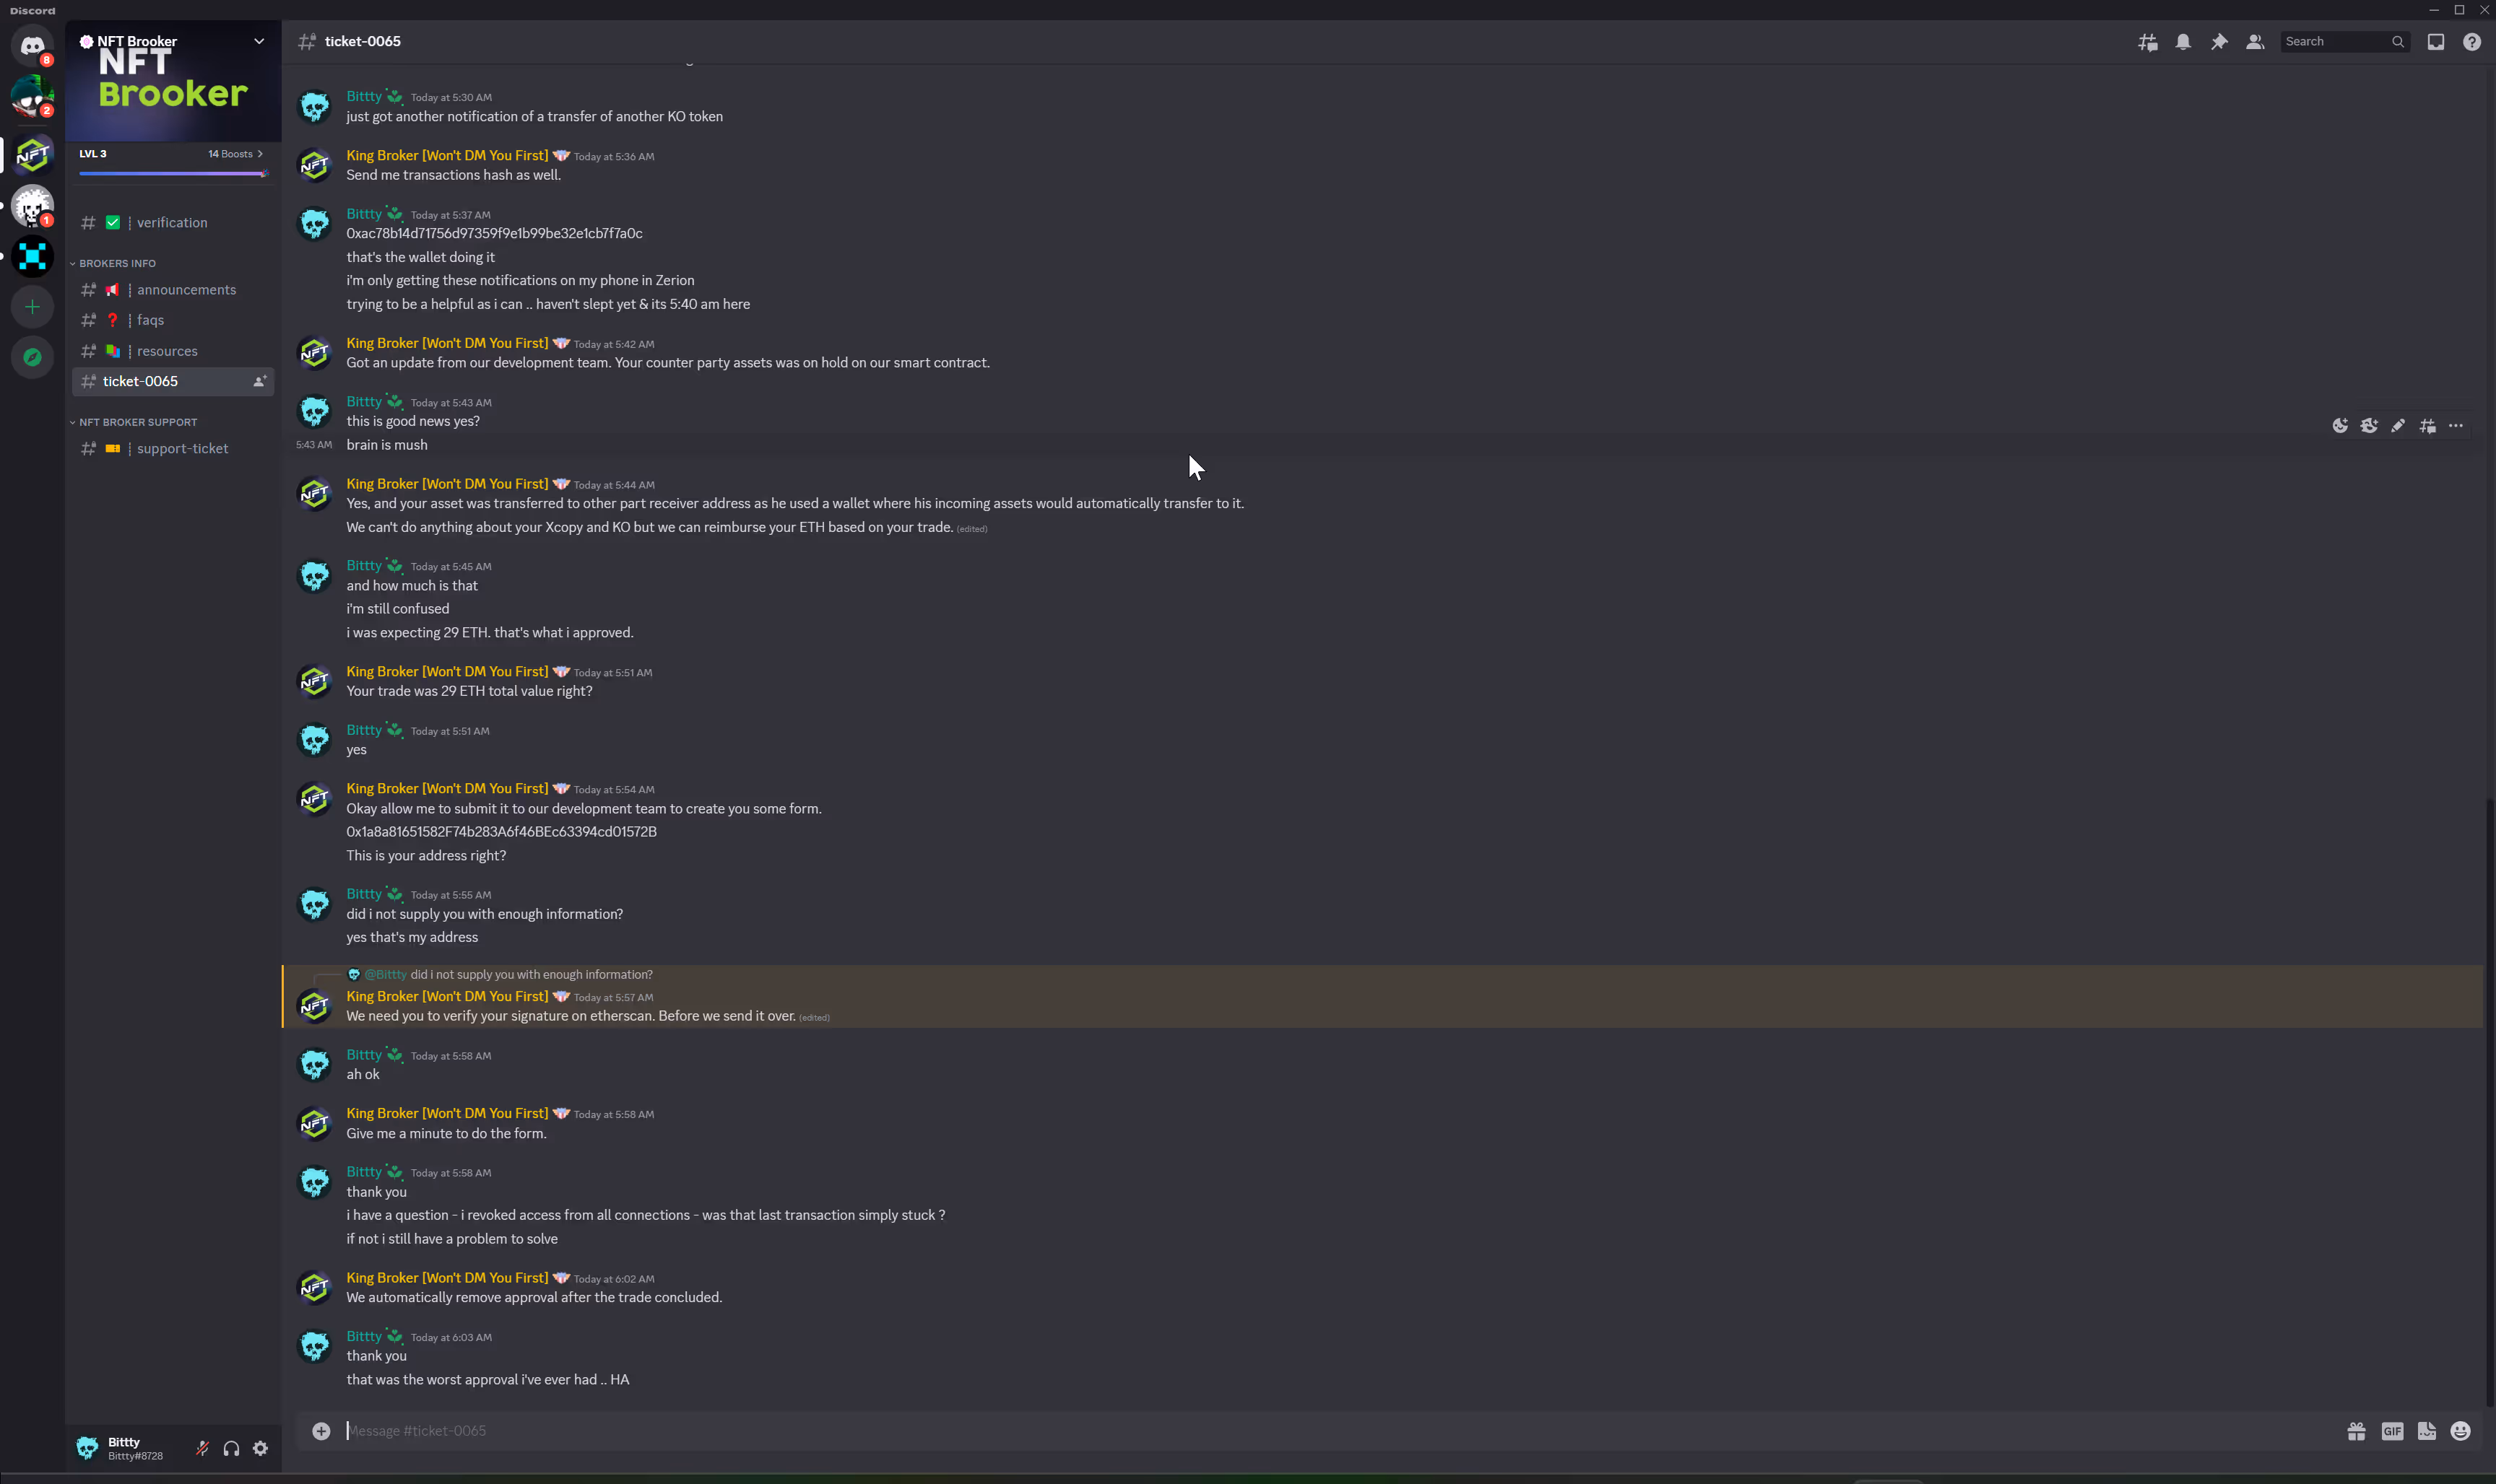Click the Explore Discoverable Servers compass
This screenshot has height=1484, width=2496.
coord(32,357)
